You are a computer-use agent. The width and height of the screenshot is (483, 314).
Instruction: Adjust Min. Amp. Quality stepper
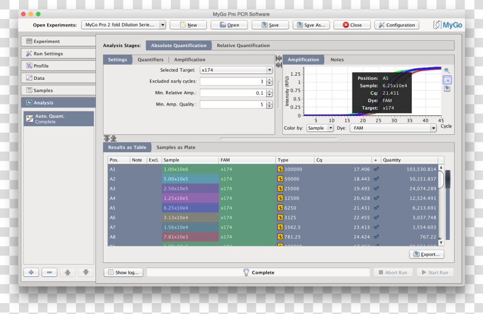click(270, 104)
